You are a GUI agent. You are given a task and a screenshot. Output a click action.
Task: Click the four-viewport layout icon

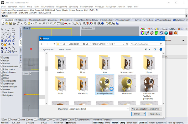click(x=62, y=23)
